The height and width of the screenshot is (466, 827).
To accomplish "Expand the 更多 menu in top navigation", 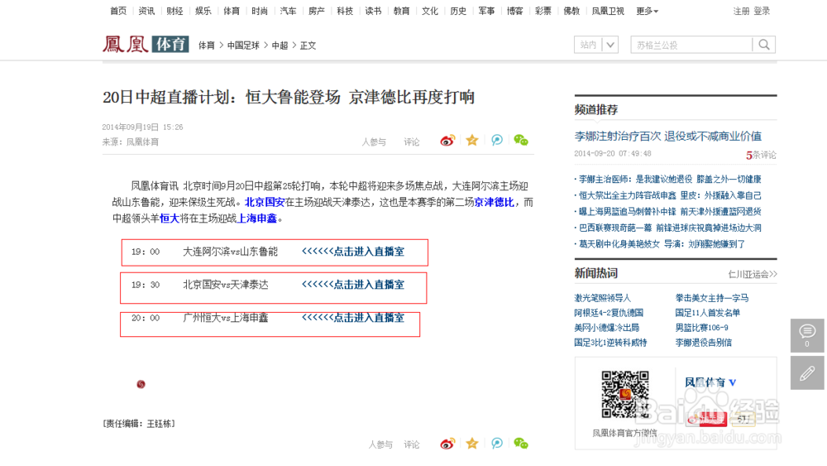I will point(648,11).
